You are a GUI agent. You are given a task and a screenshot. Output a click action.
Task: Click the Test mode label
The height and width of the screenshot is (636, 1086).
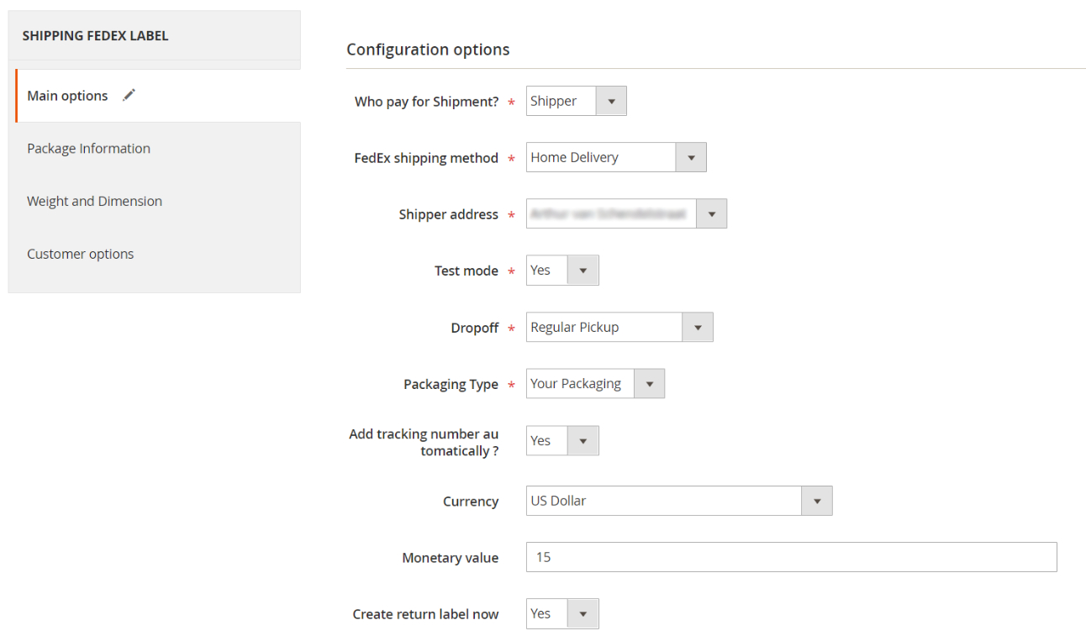(467, 271)
